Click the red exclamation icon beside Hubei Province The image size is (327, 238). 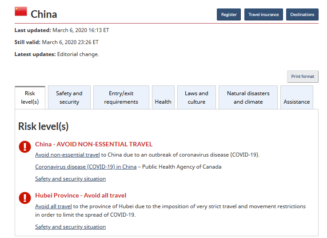[x=25, y=198]
